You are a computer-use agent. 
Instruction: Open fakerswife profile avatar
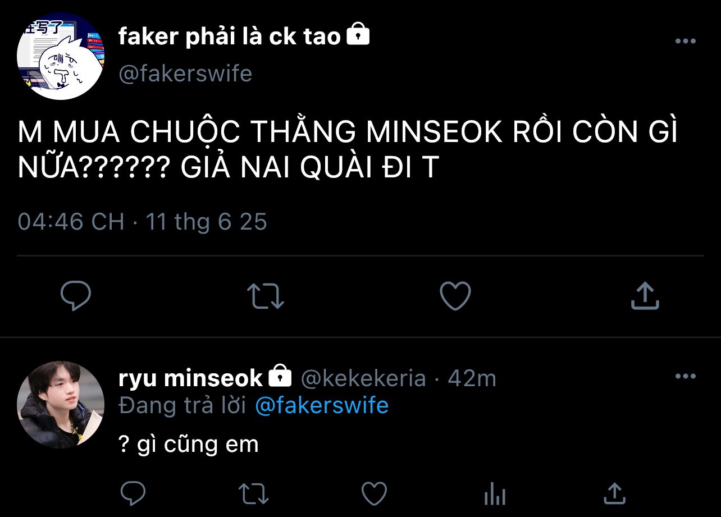(x=61, y=56)
